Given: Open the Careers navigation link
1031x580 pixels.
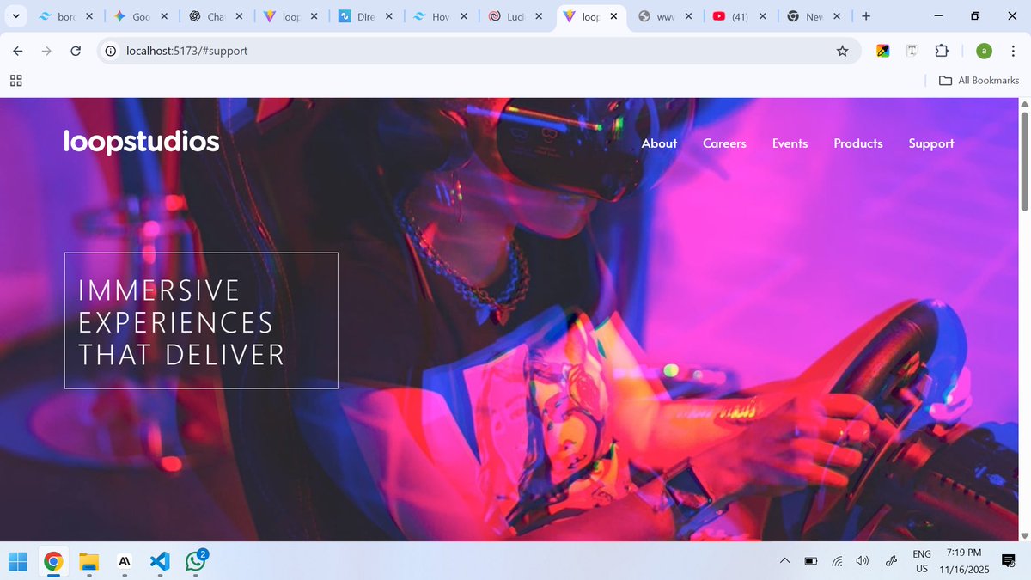Looking at the screenshot, I should pos(724,143).
